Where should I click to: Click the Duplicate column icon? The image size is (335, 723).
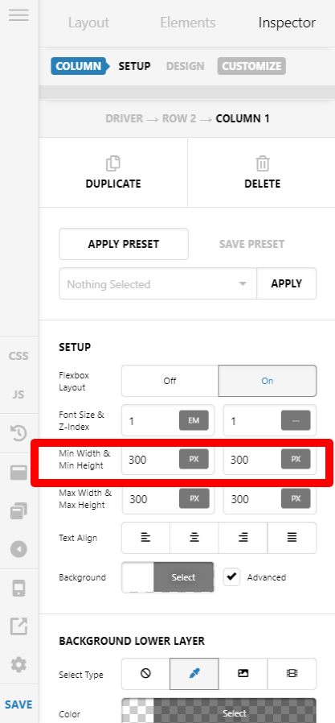pyautogui.click(x=112, y=163)
